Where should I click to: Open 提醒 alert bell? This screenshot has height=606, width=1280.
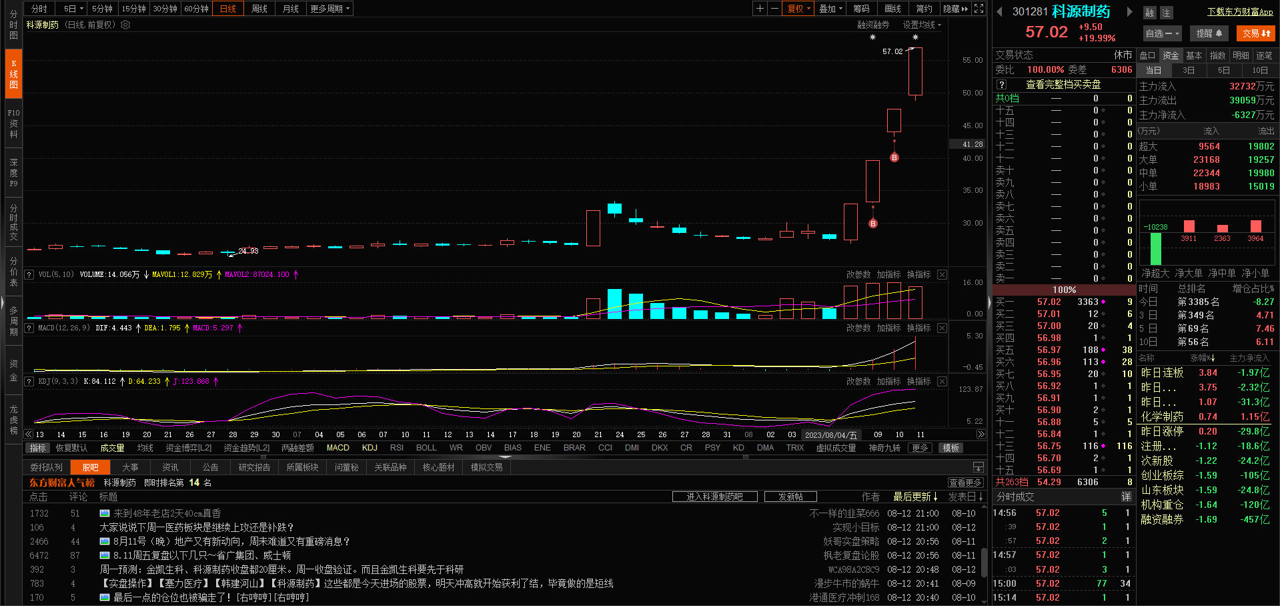[1209, 33]
